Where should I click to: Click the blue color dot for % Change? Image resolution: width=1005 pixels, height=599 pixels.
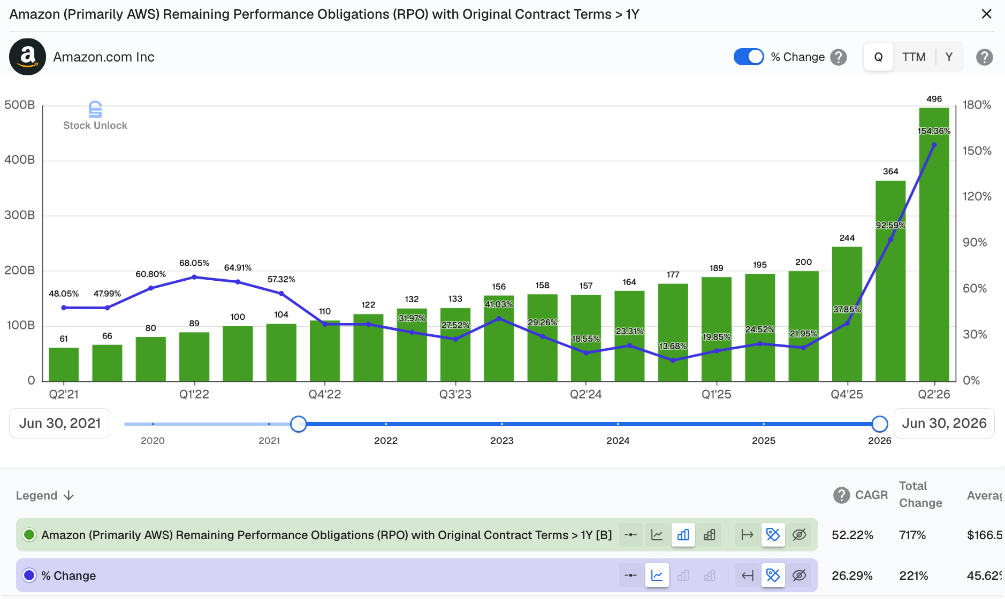tap(29, 575)
